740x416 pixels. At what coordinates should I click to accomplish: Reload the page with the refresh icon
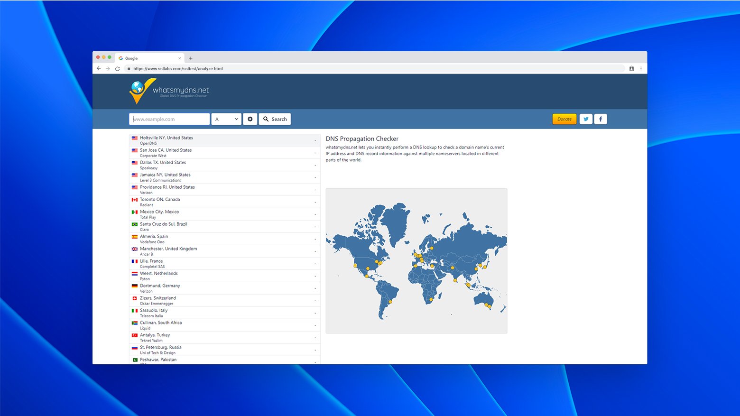click(x=118, y=69)
